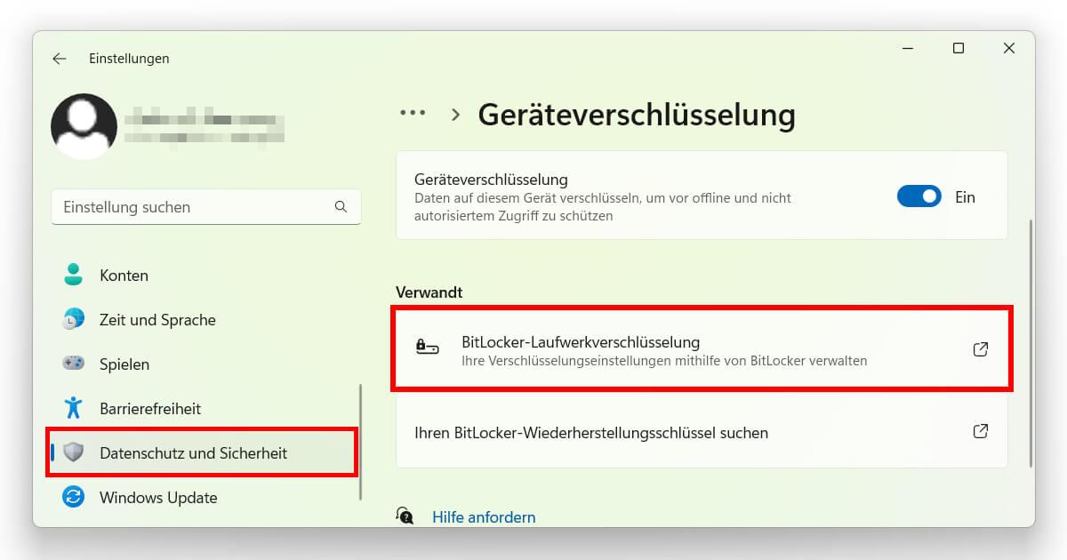Click the magnifier icon in search box
Viewport: 1067px width, 560px height.
(x=341, y=206)
